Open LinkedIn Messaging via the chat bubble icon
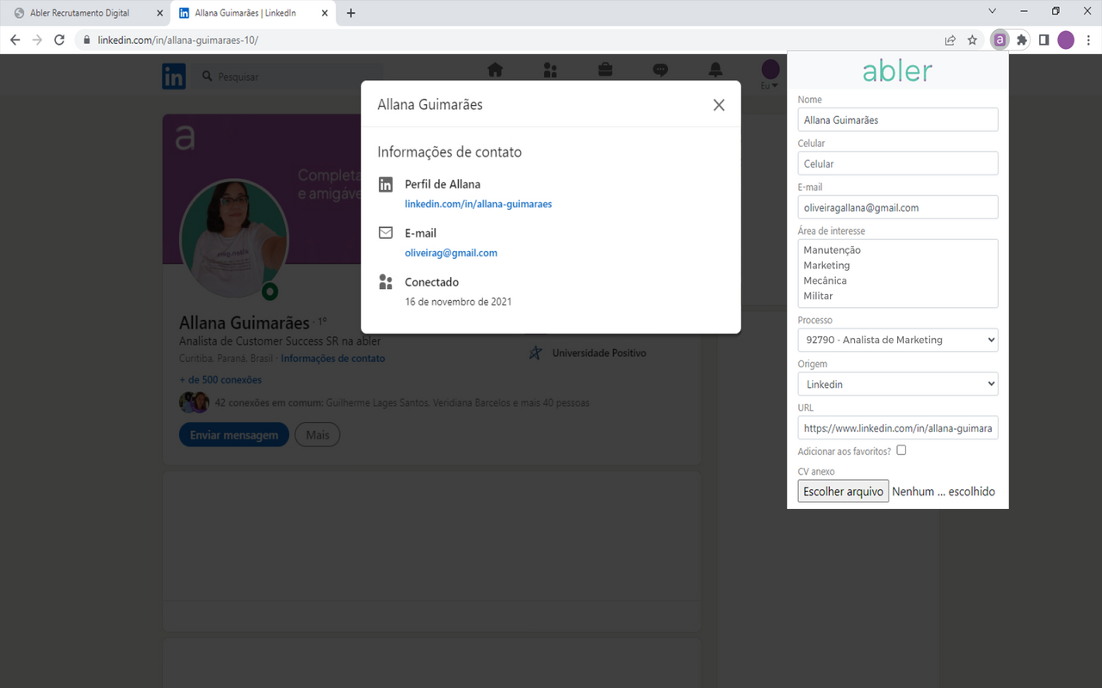This screenshot has width=1102, height=688. coord(660,71)
